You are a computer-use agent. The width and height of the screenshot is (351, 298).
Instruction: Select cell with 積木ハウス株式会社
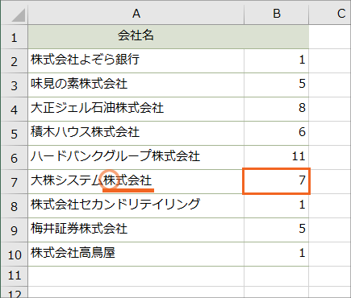pyautogui.click(x=136, y=134)
